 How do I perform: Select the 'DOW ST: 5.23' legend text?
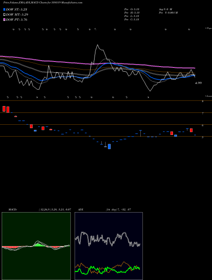tap(17, 9)
